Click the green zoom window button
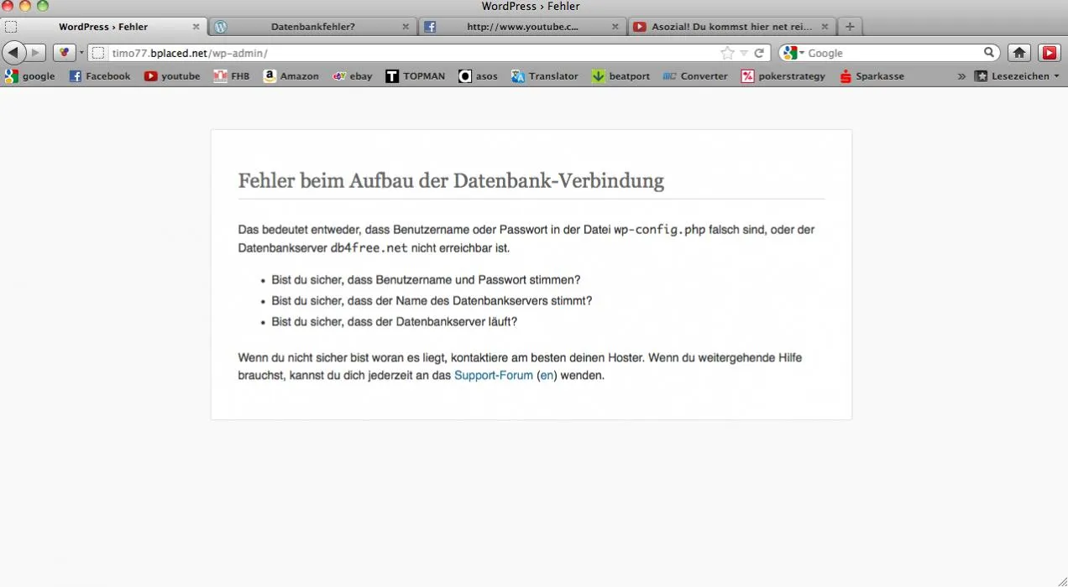Viewport: 1068px width, 587px height. 42,7
